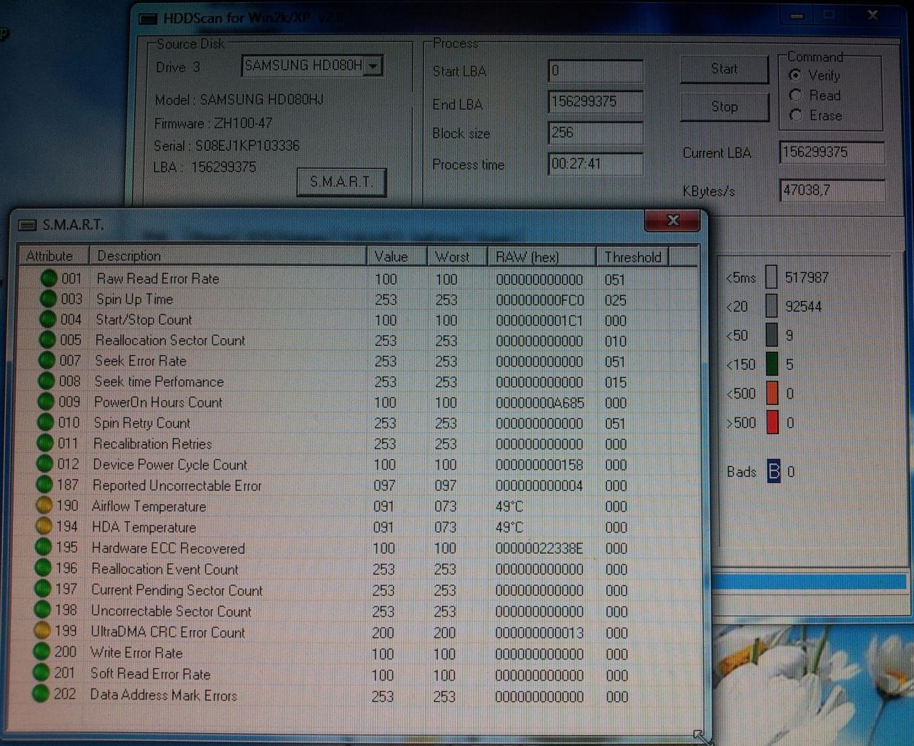Select the Verify command option
Viewport: 914px width, 746px height.
[795, 75]
